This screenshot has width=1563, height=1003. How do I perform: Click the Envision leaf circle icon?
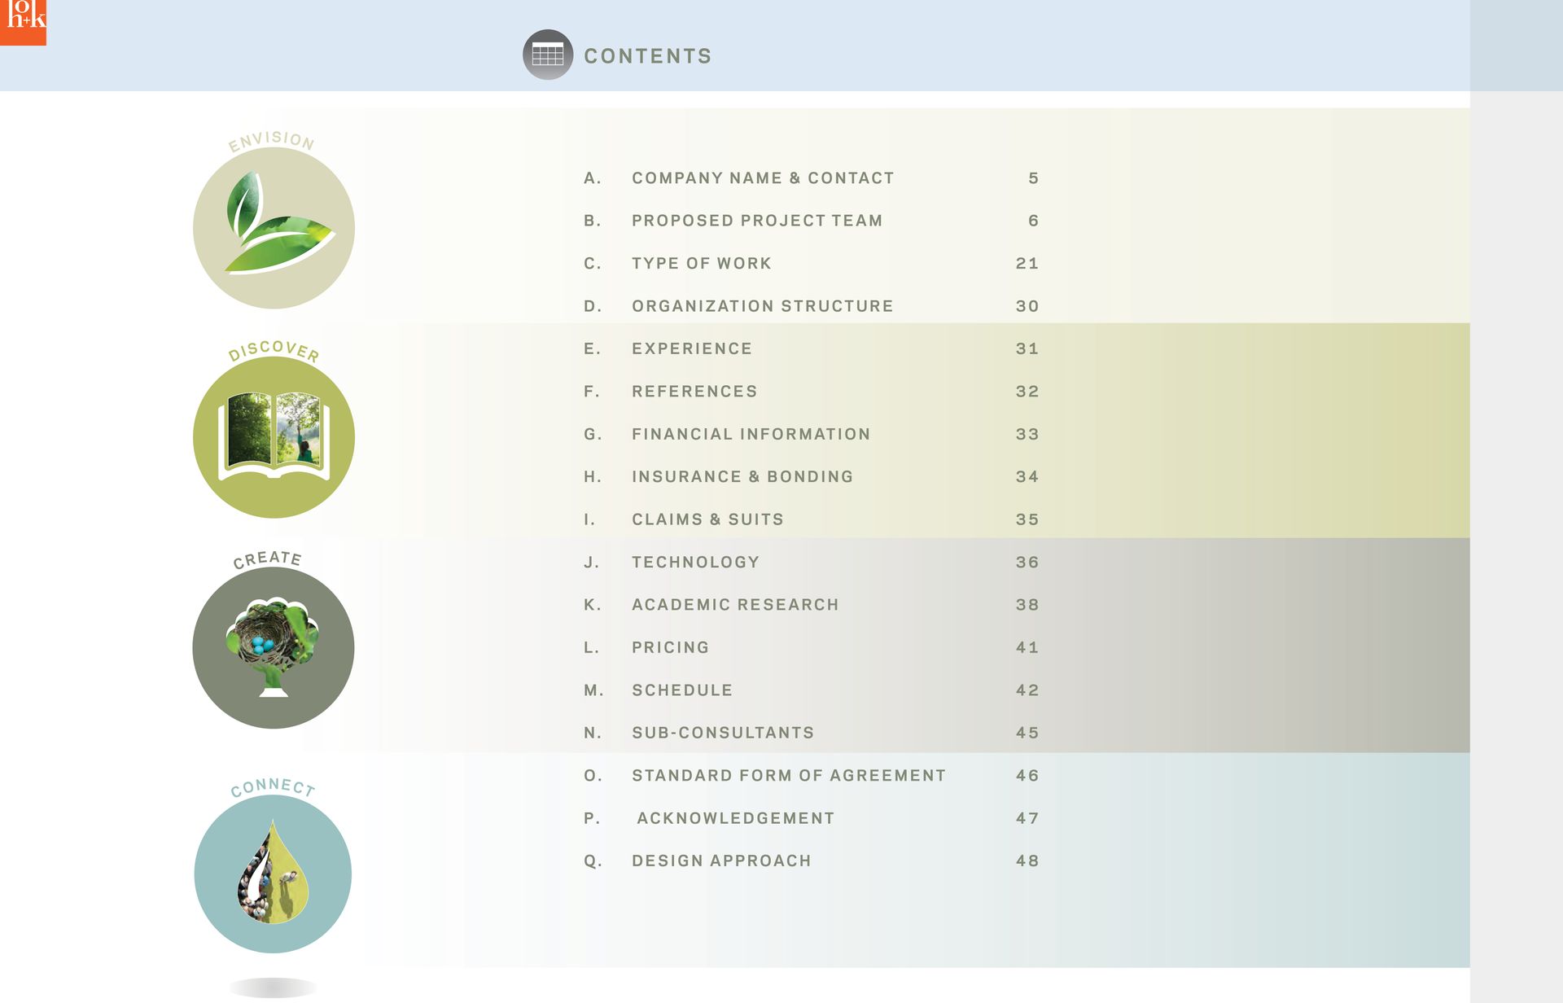pos(274,228)
